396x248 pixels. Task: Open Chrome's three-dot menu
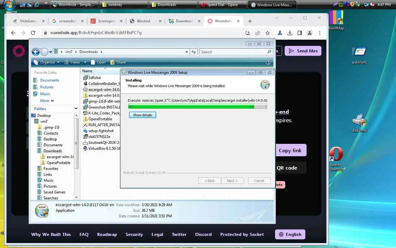point(320,33)
